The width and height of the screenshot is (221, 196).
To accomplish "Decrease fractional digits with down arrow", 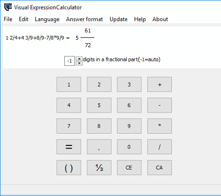I will pyautogui.click(x=79, y=63).
